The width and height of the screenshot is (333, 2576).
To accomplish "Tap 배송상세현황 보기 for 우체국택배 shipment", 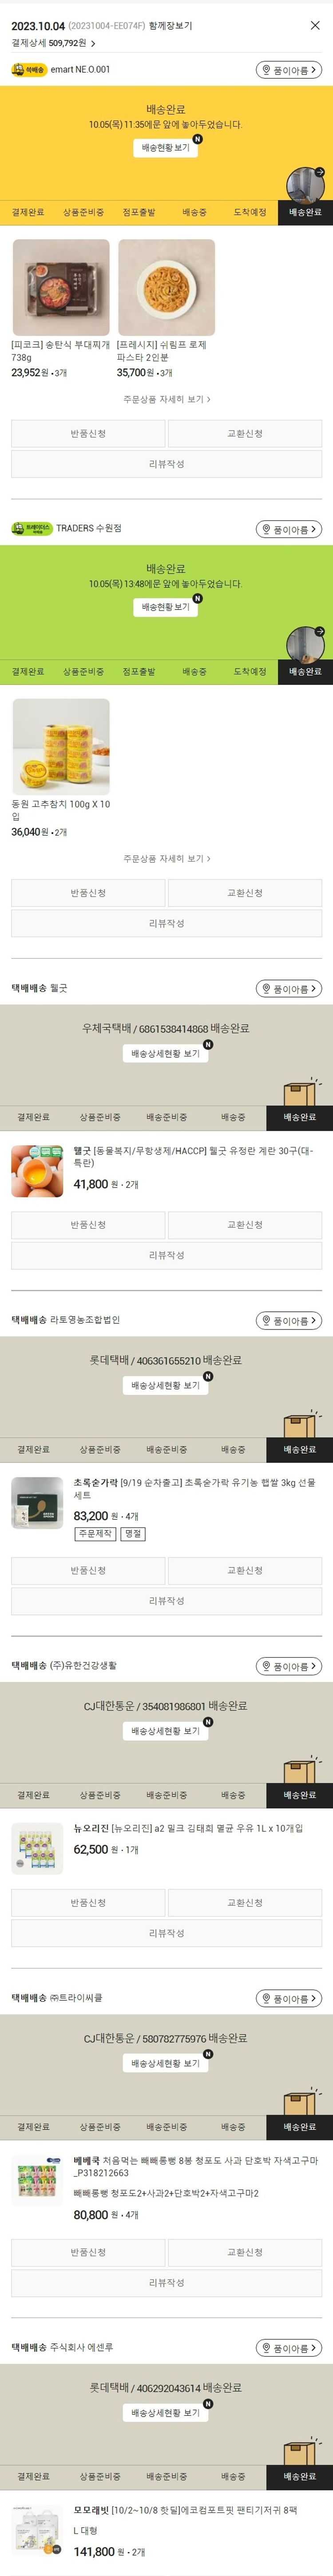I will tap(166, 1053).
